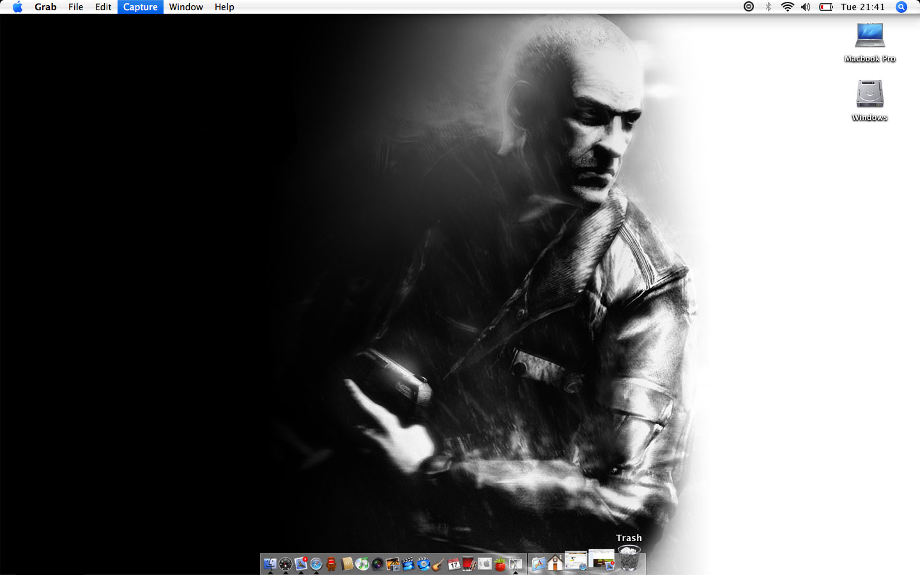Screen dimensions: 920x575
Task: Click the red strawberry dock icon
Action: tap(500, 563)
